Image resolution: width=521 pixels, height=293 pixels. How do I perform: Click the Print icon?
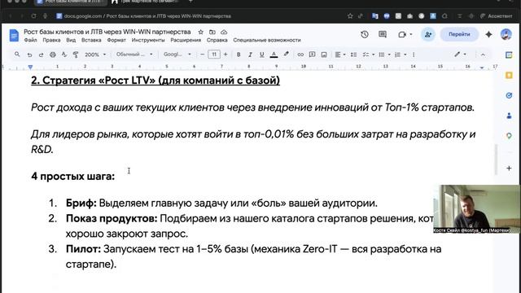(x=52, y=55)
